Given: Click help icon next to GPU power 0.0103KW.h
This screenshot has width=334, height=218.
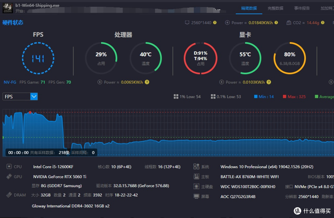Looking at the screenshot, I should pos(269,82).
